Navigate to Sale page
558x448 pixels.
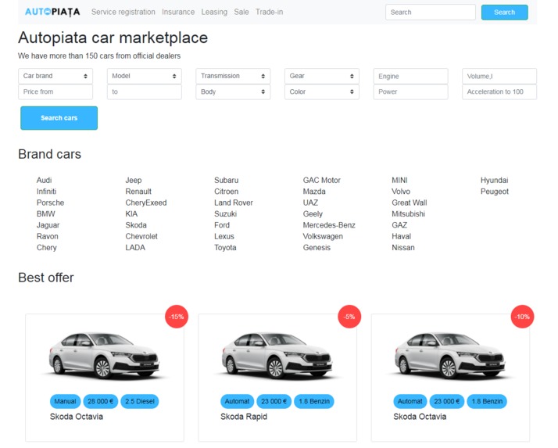tap(241, 12)
